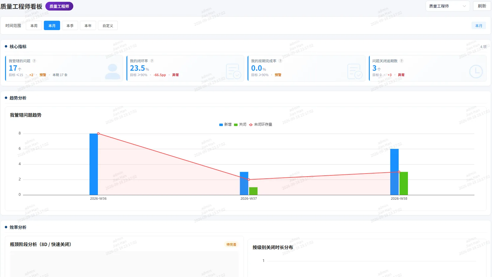Toggle the 未闭环存量 legend series
Screen dimensions: 492x277
tap(260, 125)
